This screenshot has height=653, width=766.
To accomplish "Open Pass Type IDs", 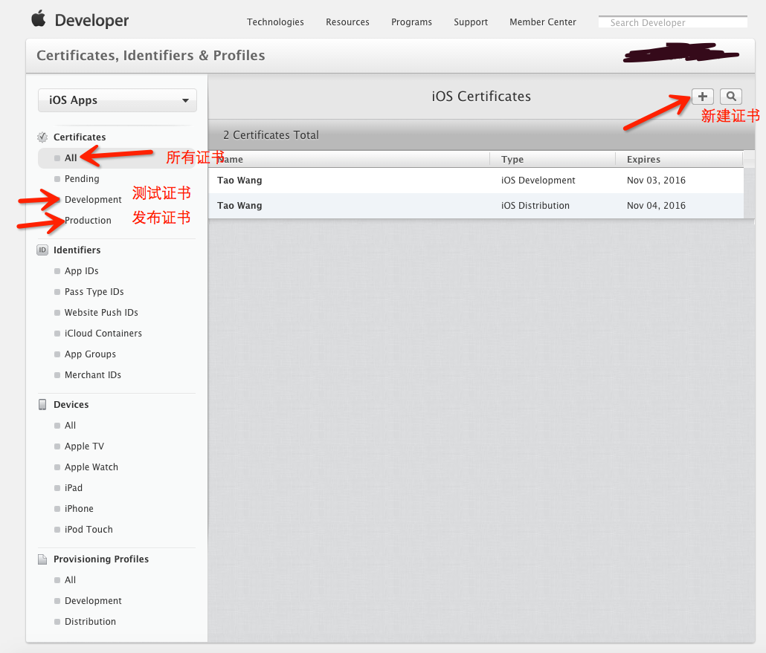I will (94, 292).
